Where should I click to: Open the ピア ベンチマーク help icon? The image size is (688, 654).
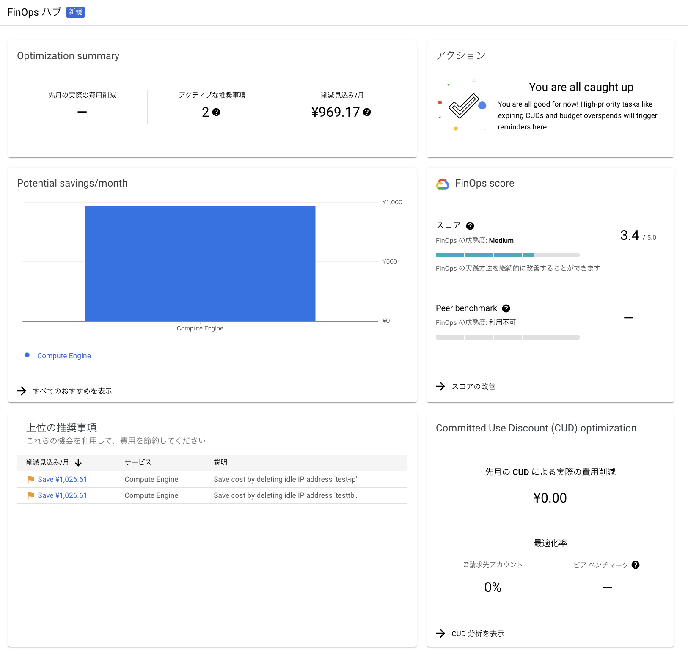(635, 564)
